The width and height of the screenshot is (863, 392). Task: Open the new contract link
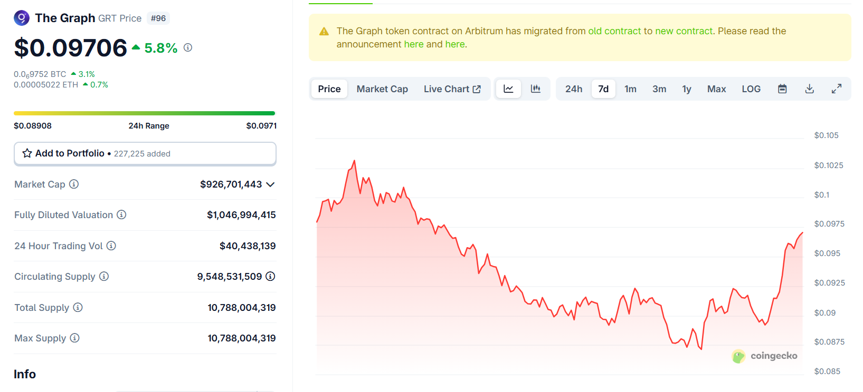click(684, 31)
